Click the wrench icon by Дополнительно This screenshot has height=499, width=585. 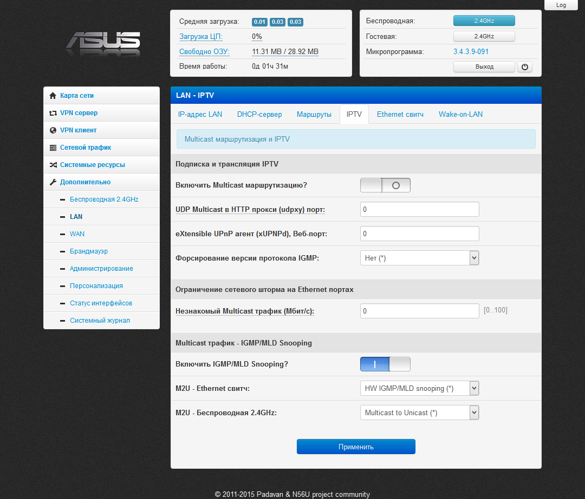pyautogui.click(x=53, y=182)
